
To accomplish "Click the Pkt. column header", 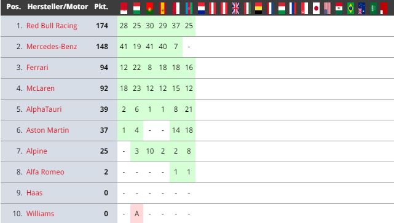I will (101, 7).
